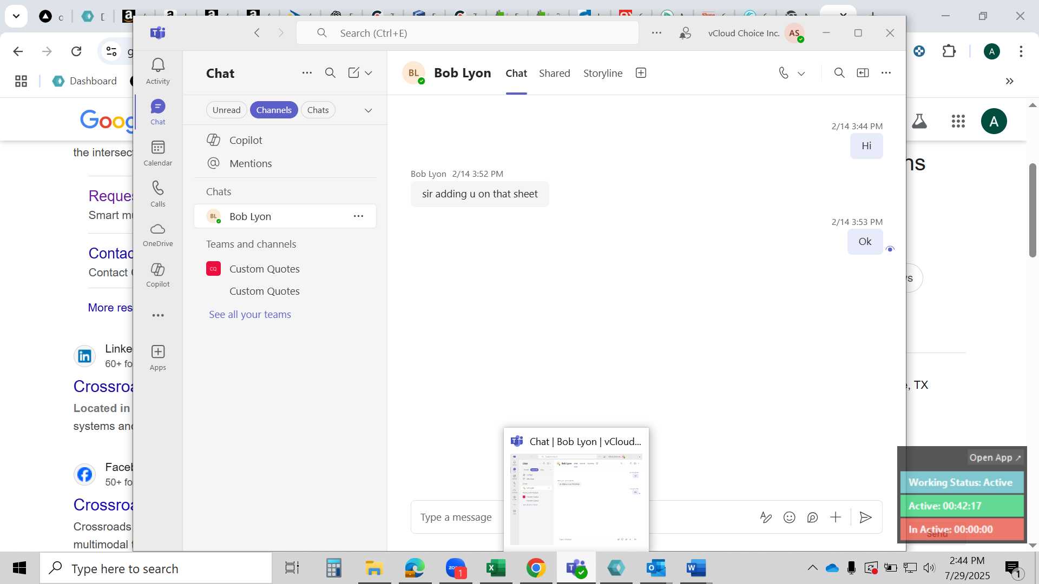Screen dimensions: 1039x584
Task: Show more apps ellipsis in sidebar
Action: click(x=157, y=315)
